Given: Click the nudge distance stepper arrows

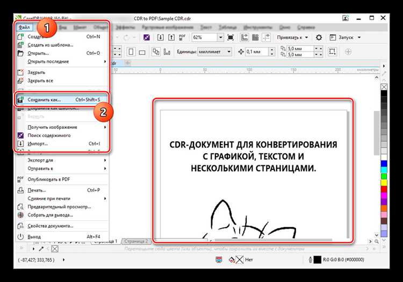Looking at the screenshot, I should click(x=272, y=52).
